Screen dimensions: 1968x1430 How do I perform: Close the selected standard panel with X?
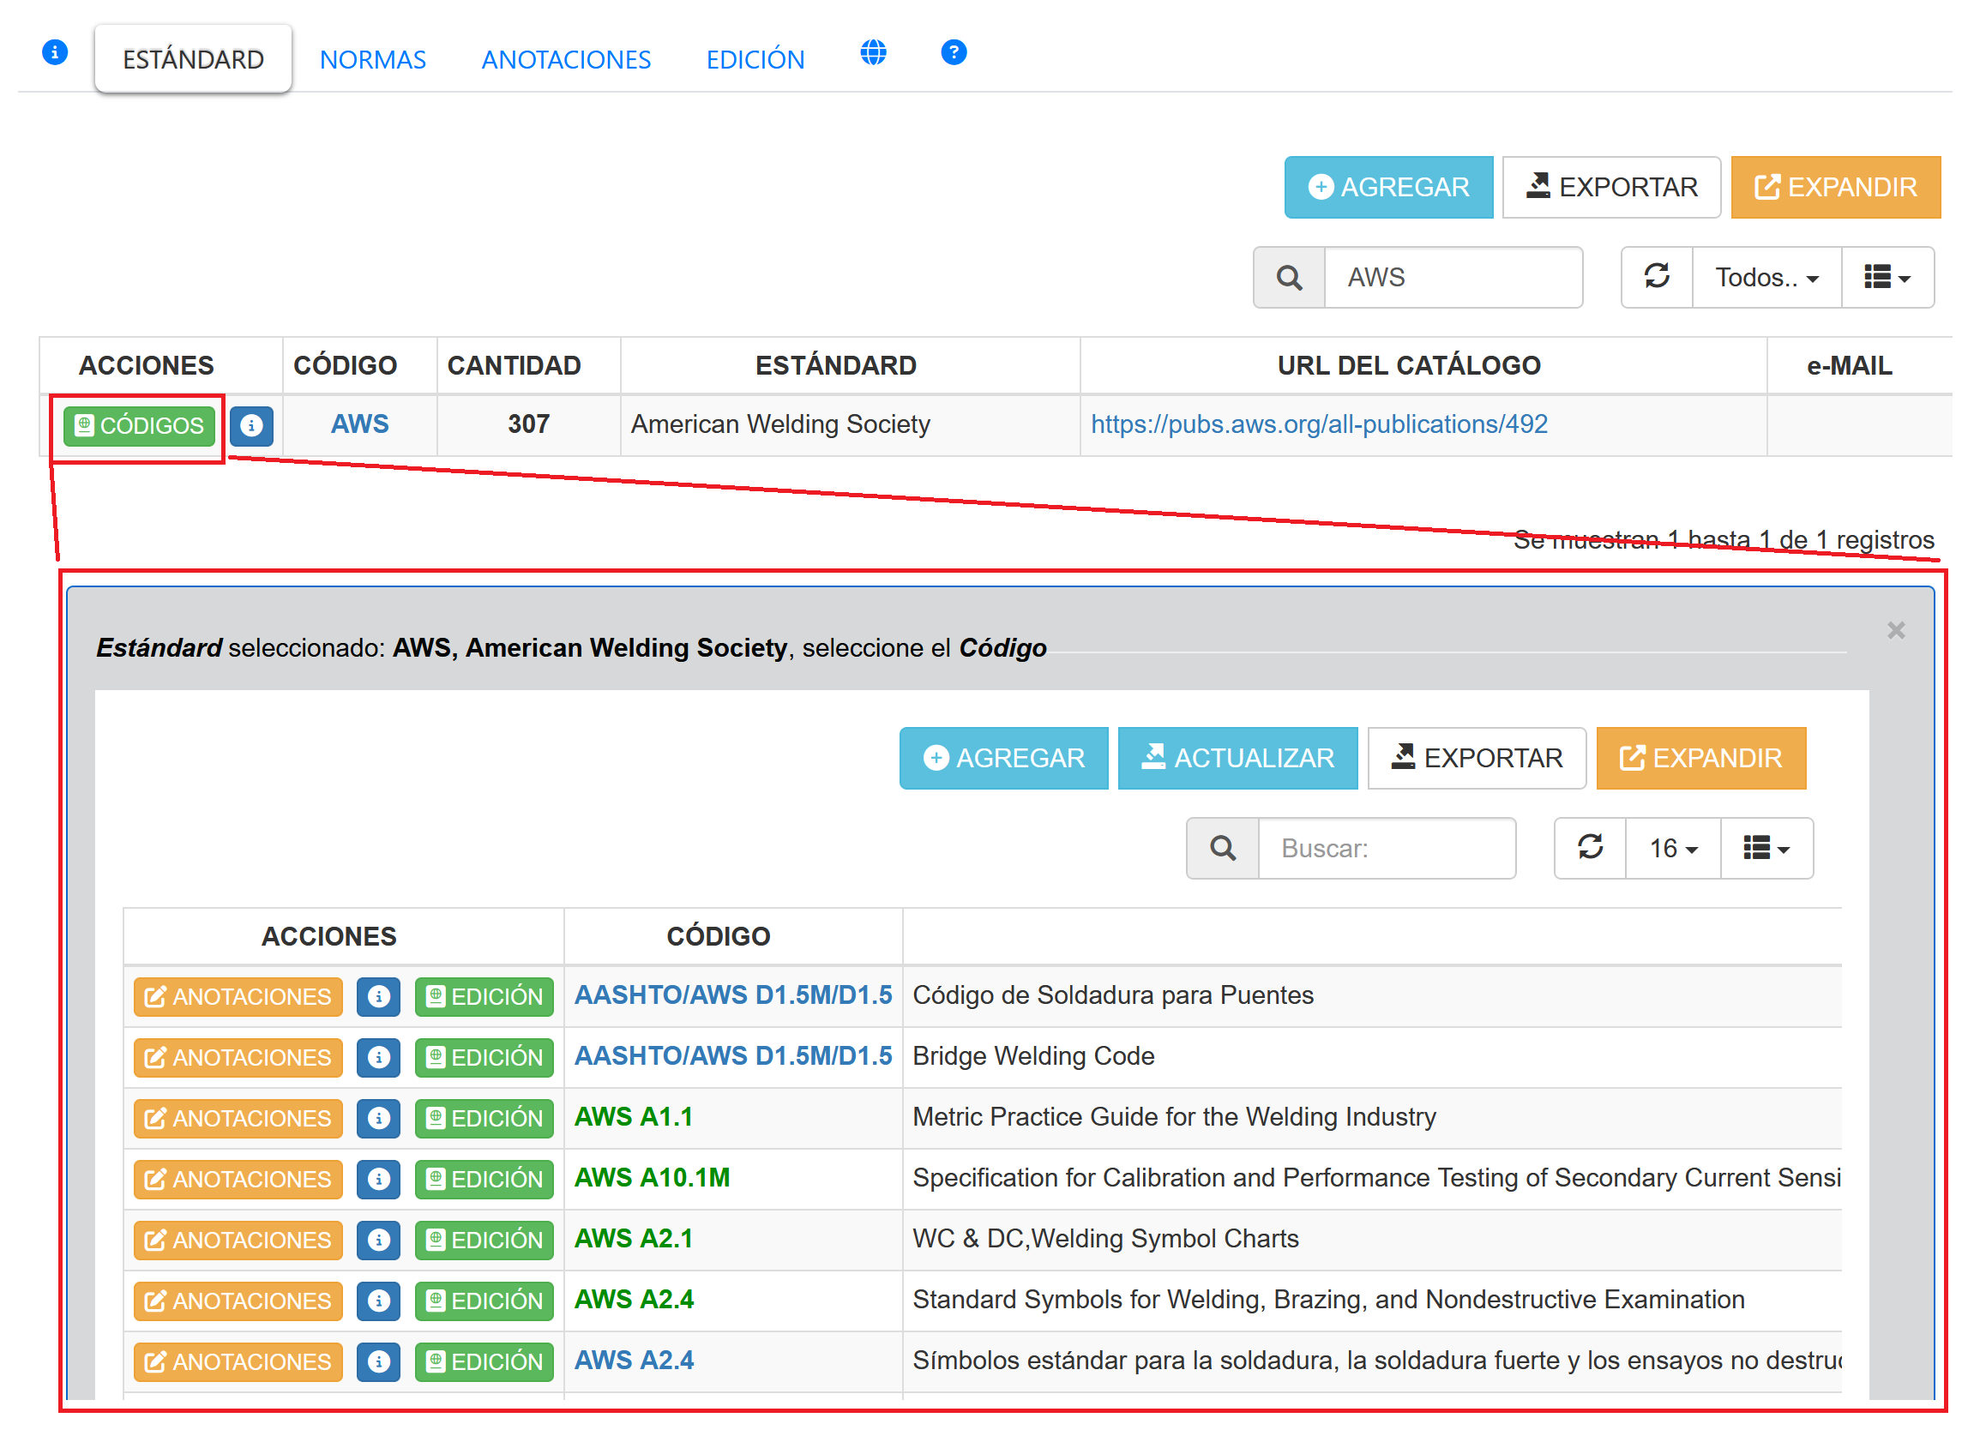click(x=1895, y=630)
